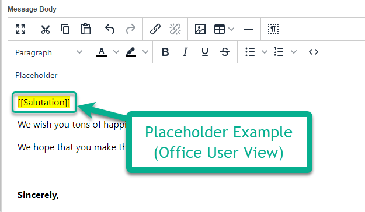Insert an image
Viewport: 365px width, 212px height.
pos(200,29)
